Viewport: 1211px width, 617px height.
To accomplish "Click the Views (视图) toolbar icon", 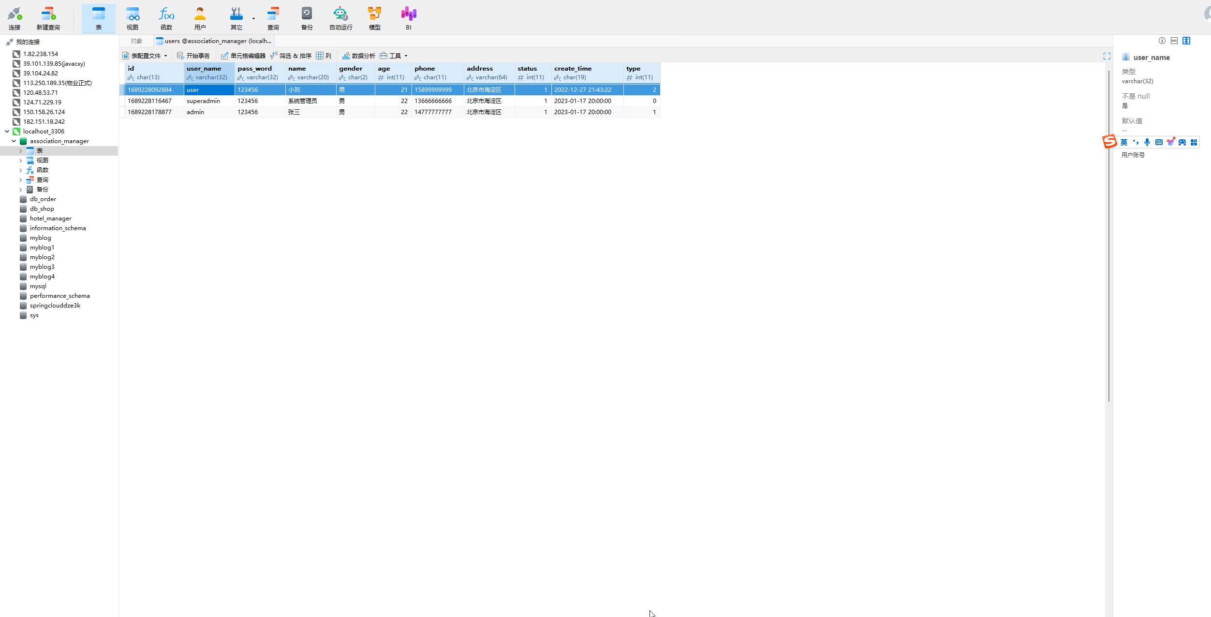I will point(133,18).
